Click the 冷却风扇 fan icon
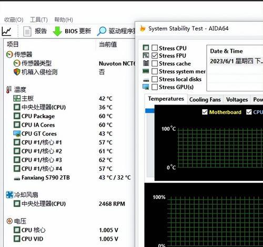Image resolution: width=263 pixels, height=247 pixels. pyautogui.click(x=9, y=195)
